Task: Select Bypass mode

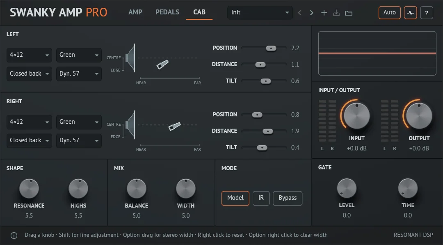Action: (288, 198)
